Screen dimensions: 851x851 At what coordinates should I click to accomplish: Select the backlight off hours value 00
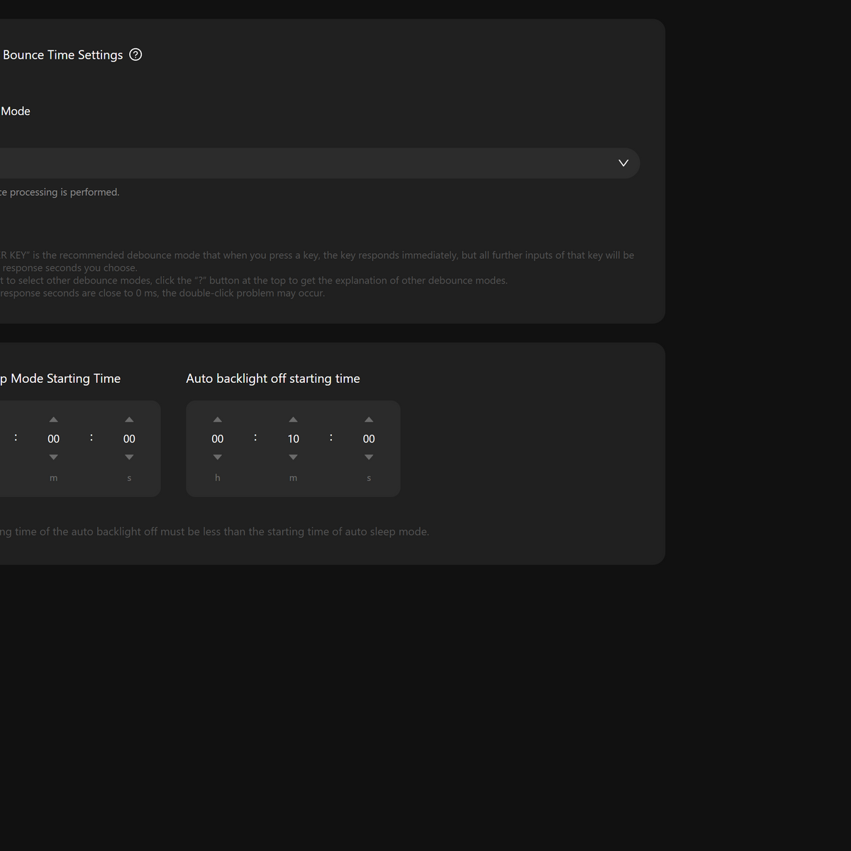pyautogui.click(x=218, y=439)
